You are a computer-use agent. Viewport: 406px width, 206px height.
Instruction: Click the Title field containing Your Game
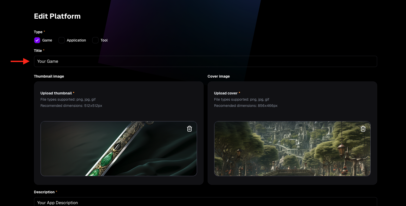[x=205, y=61]
